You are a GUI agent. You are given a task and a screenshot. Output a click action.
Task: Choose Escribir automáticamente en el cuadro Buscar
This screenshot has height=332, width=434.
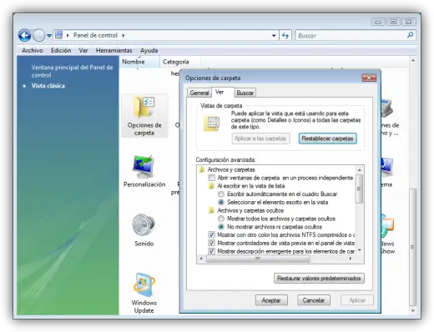(x=221, y=194)
